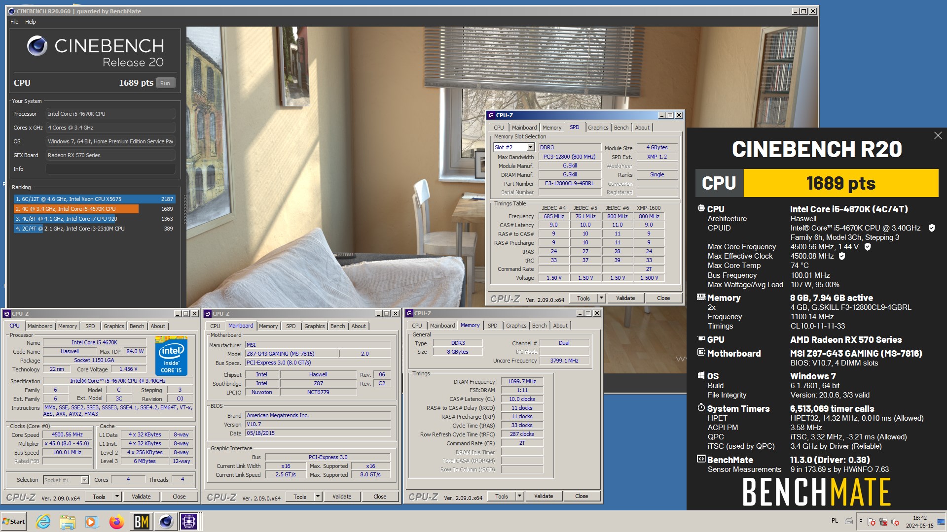Switch to Graphics tab in SPD CPU-Z window

[x=598, y=128]
